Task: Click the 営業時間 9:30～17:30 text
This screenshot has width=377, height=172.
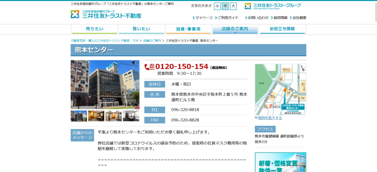Action: pyautogui.click(x=179, y=74)
